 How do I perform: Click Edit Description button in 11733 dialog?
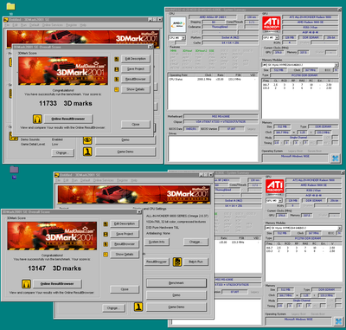[136, 59]
